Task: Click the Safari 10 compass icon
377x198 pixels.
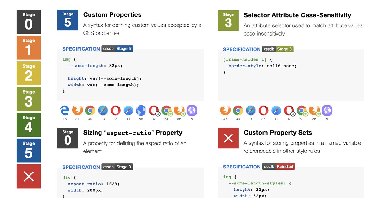Action: point(103,111)
